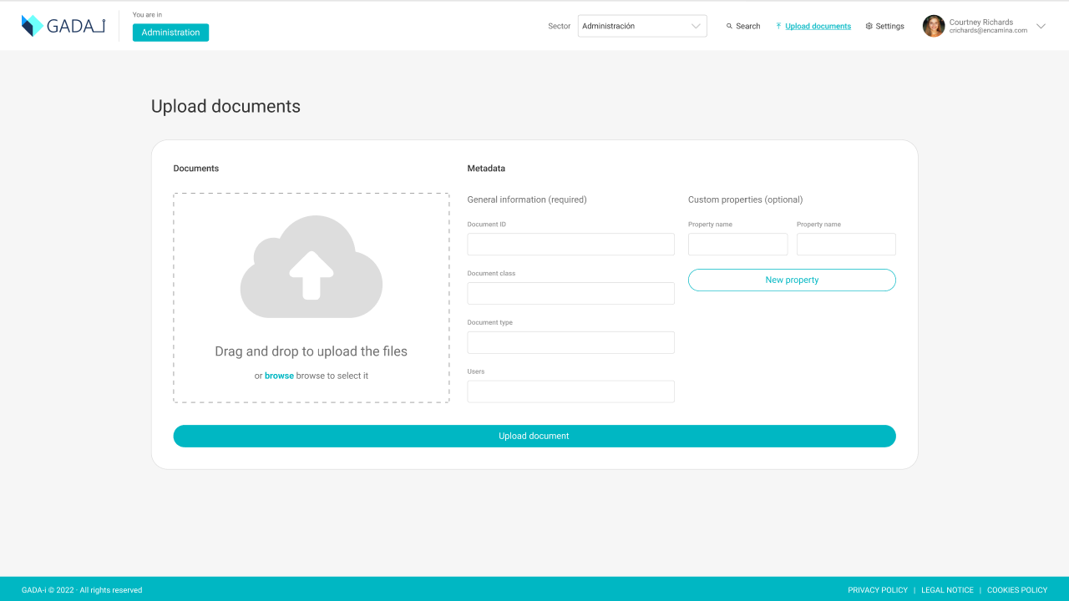
Task: Click Courtney Richards profile avatar
Action: point(934,26)
